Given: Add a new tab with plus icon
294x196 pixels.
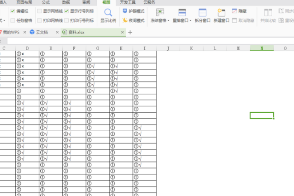Looking at the screenshot, I should pos(130,32).
